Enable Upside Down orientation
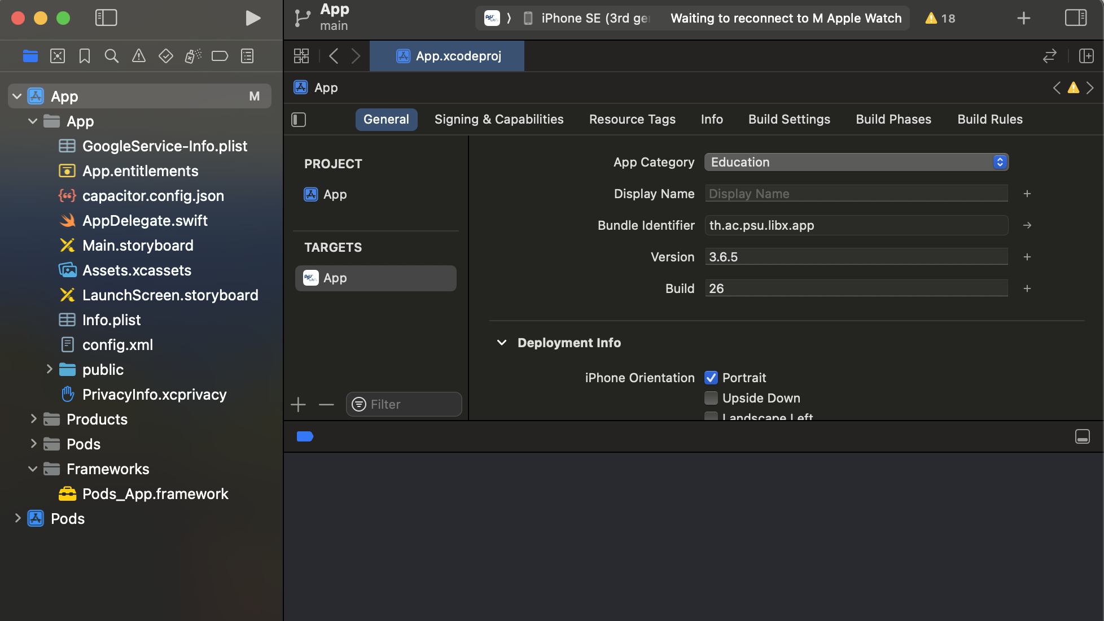Screen dimensions: 1104x621 [x=711, y=398]
